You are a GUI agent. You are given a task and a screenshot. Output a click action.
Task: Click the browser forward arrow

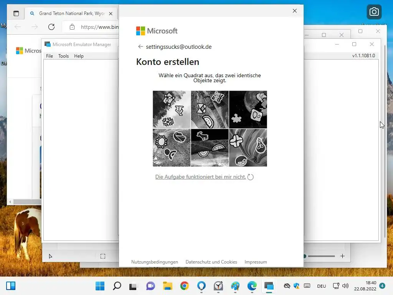point(35,27)
